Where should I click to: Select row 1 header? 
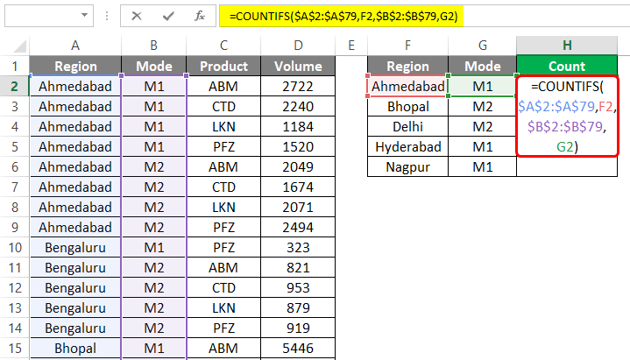point(14,66)
